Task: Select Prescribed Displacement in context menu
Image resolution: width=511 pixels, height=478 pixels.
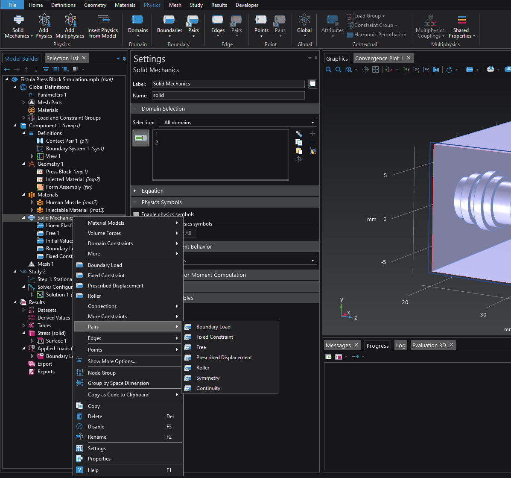Action: (x=115, y=286)
